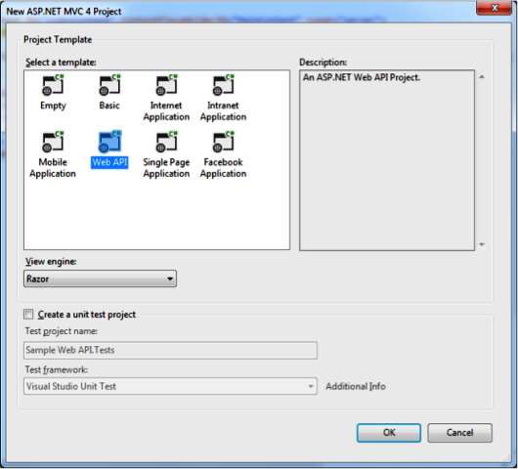518x469 pixels.
Task: Click the description scrollbar up arrow
Action: coord(482,77)
